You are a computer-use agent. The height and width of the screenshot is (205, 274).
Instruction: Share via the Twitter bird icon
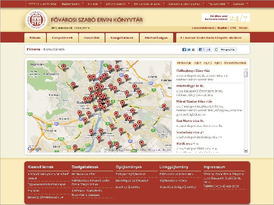click(x=189, y=50)
